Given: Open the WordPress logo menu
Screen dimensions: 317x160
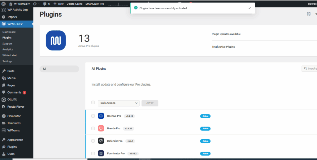Looking at the screenshot, I should click(x=3, y=4).
